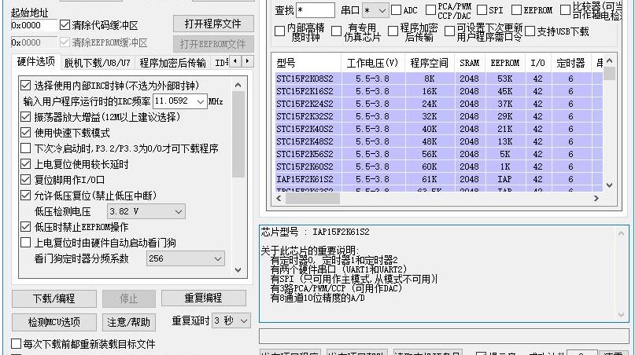Toggle the PCA/PWM CCP/DAC filter checkbox
This screenshot has height=355, width=635.
click(431, 10)
